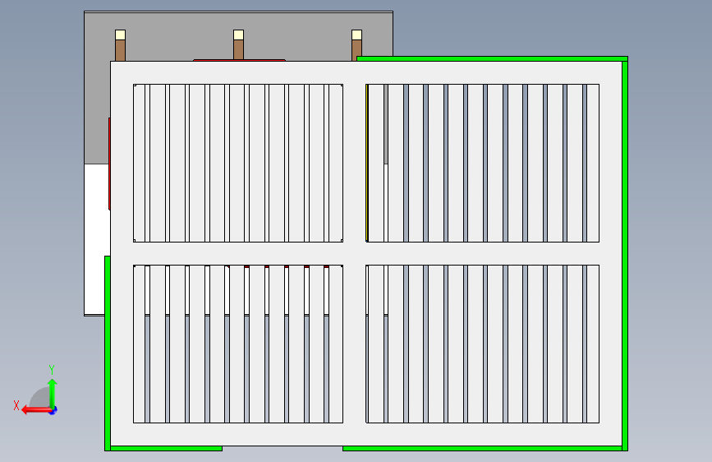Image resolution: width=712 pixels, height=462 pixels.
Task: Select the center cross of the front panel
Action: (x=354, y=253)
